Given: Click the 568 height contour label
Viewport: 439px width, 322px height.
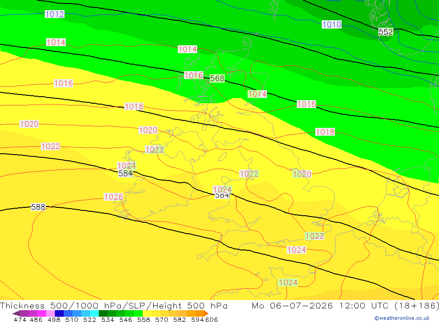Looking at the screenshot, I should (217, 79).
